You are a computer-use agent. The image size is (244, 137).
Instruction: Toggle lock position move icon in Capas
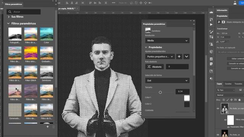click(x=231, y=100)
